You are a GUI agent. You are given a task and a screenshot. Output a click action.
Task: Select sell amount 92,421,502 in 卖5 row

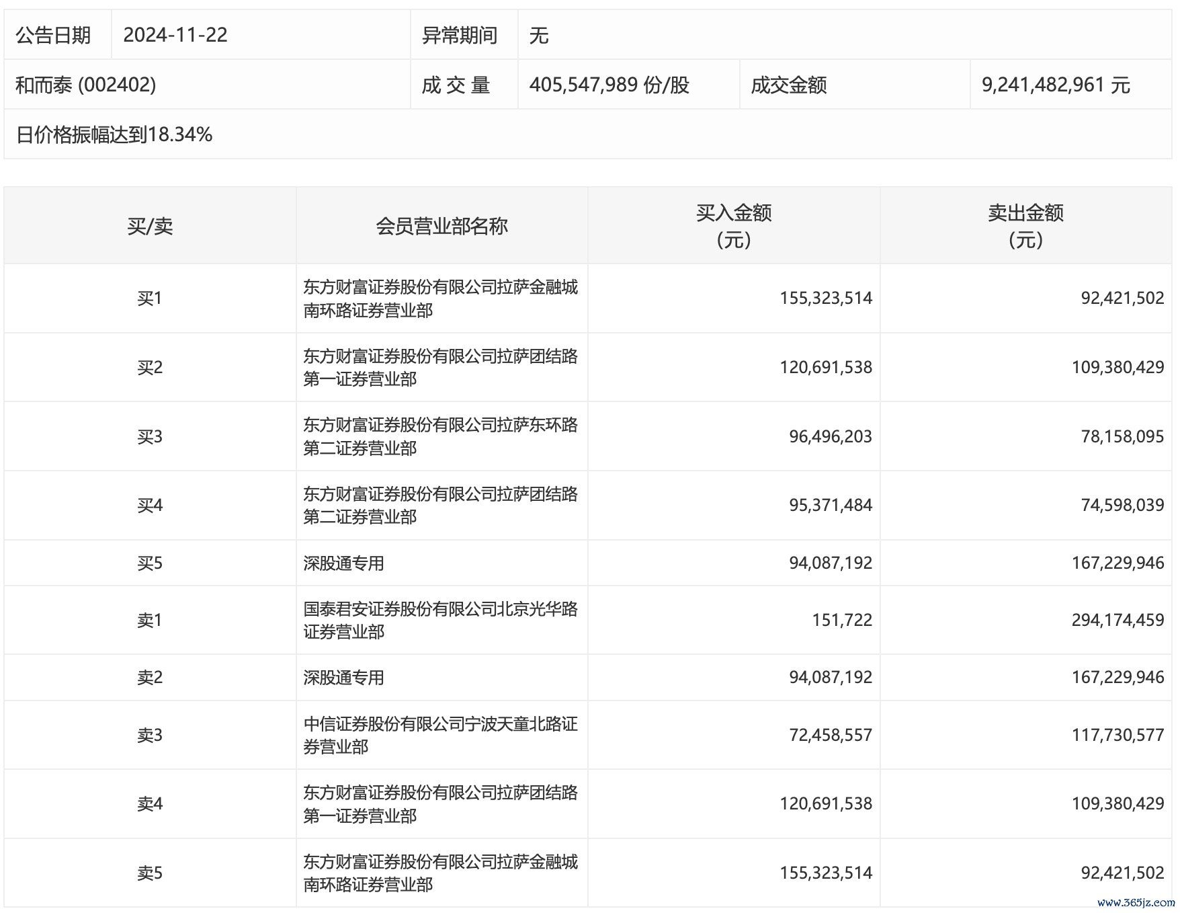(1122, 873)
